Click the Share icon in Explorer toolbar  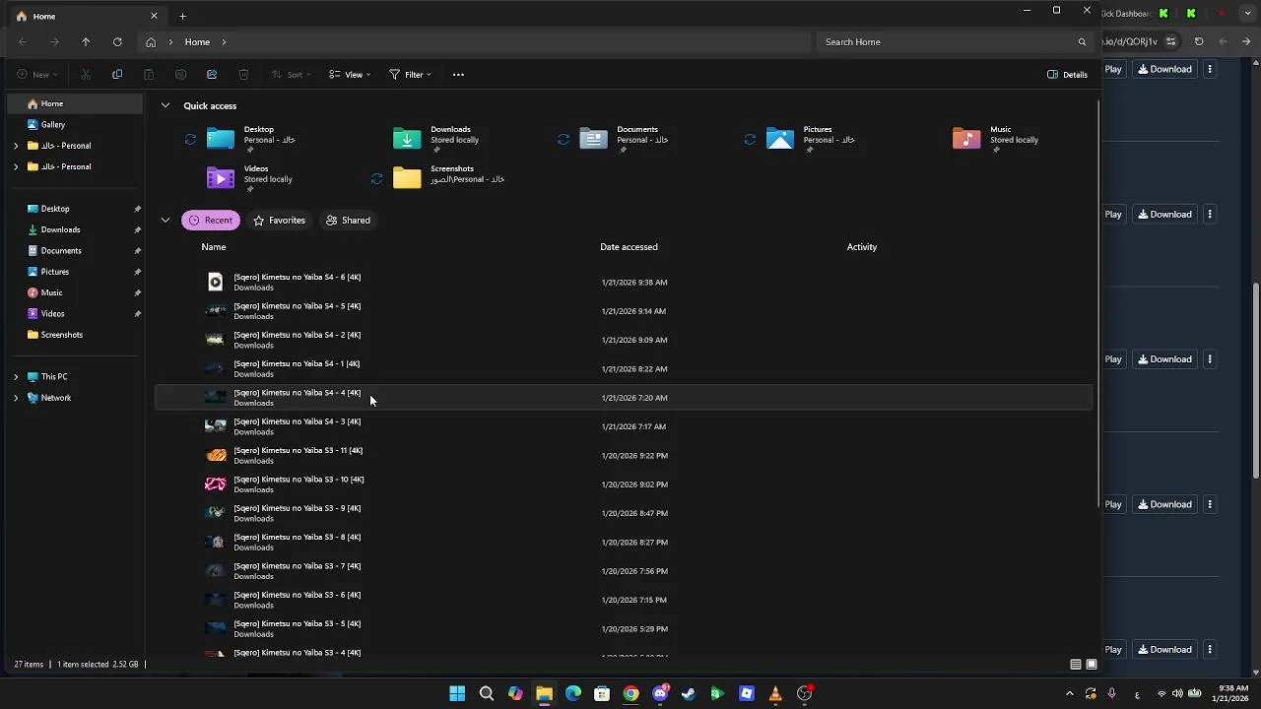(x=212, y=74)
